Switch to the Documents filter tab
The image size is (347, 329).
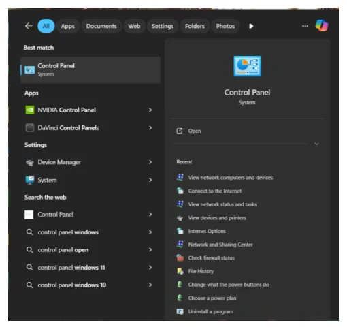point(101,26)
